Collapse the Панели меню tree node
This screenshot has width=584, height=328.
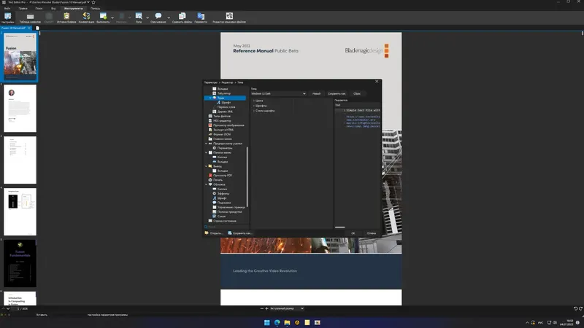(207, 152)
